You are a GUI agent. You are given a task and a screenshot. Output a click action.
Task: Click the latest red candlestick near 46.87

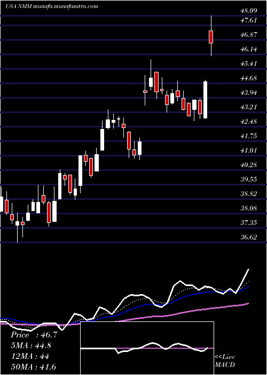[x=211, y=37]
